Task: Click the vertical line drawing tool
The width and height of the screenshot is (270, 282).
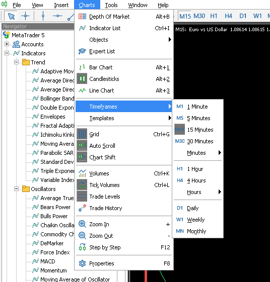Action: (x=43, y=16)
